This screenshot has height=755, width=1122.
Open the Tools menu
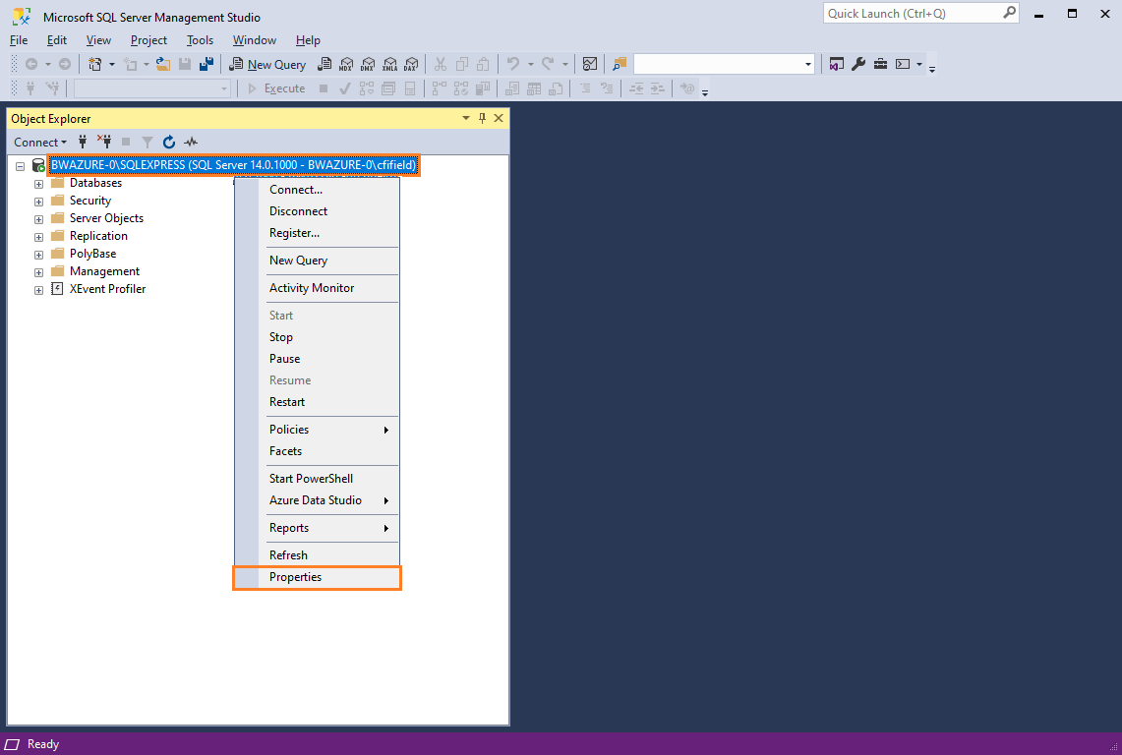(x=200, y=40)
